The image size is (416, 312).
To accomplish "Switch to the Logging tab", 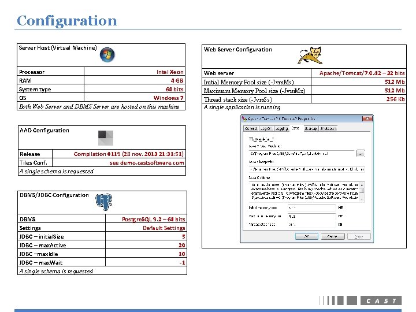I will click(x=281, y=128).
